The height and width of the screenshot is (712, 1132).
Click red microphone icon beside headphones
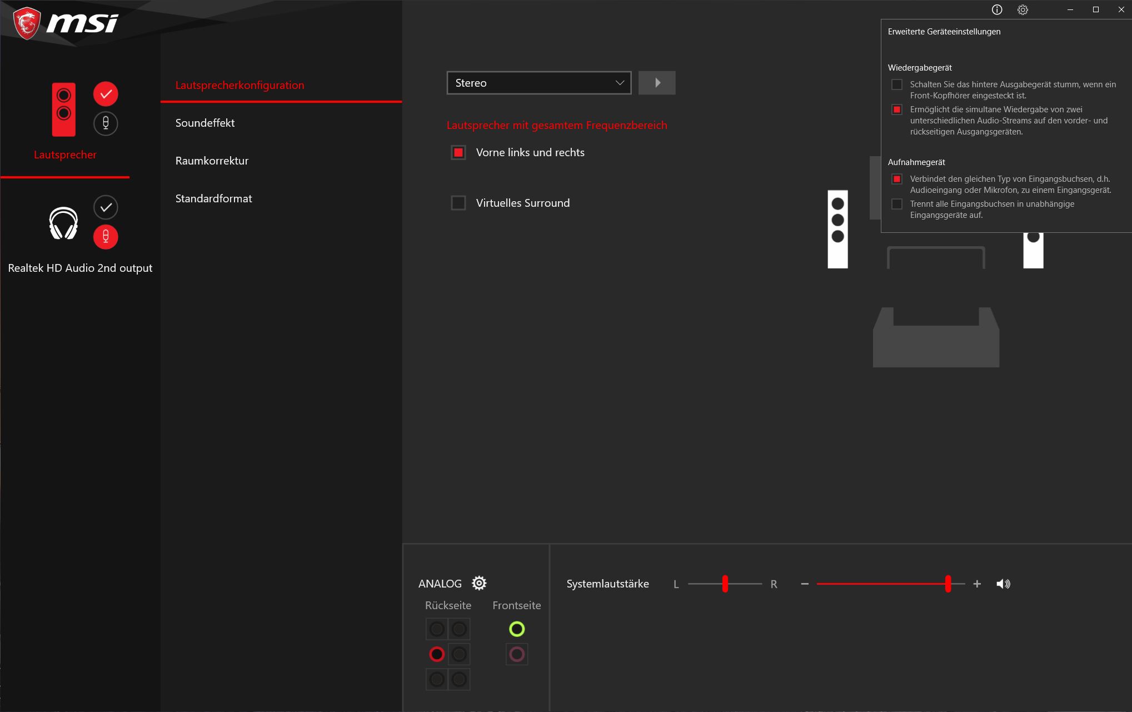point(106,237)
